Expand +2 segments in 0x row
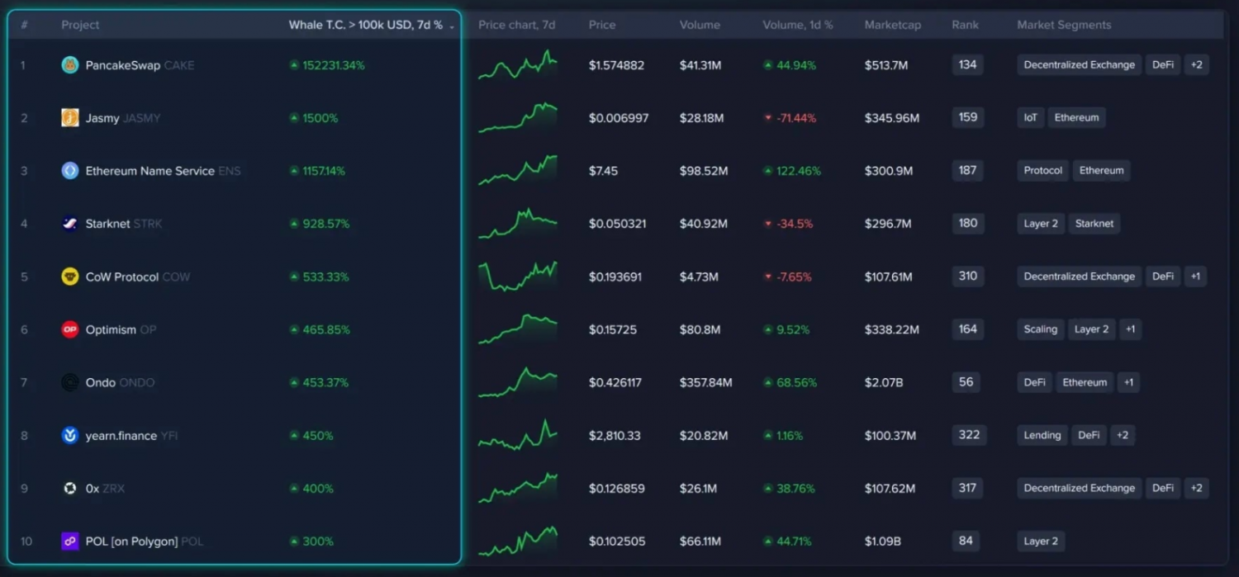 (1196, 488)
